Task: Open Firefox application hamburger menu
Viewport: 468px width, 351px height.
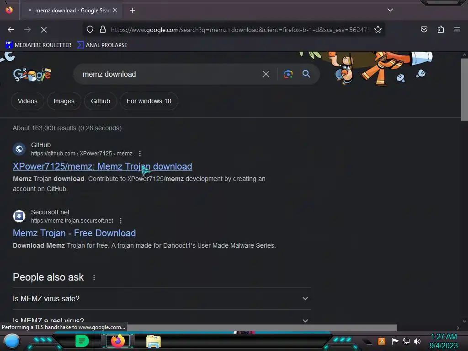Action: click(x=457, y=29)
